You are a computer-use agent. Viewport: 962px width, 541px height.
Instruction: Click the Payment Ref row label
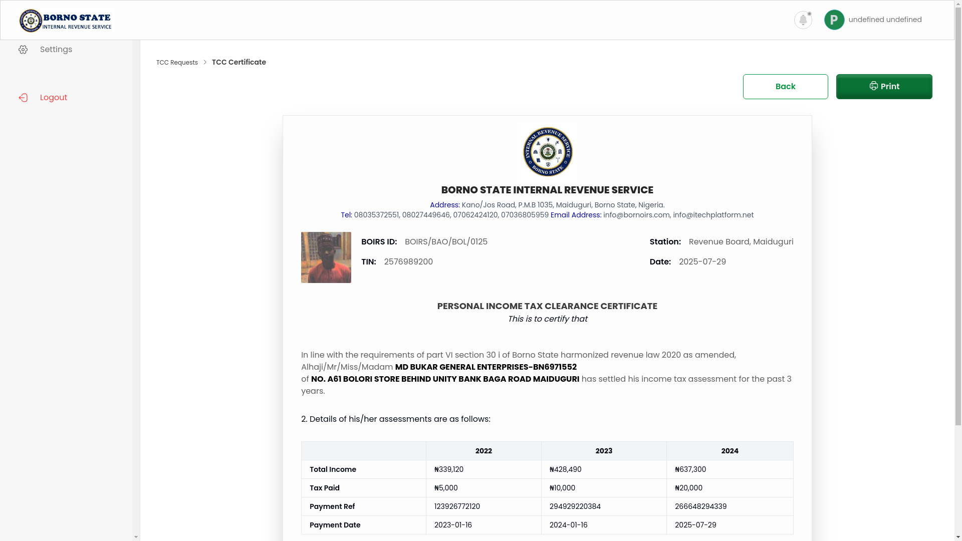[x=332, y=506]
